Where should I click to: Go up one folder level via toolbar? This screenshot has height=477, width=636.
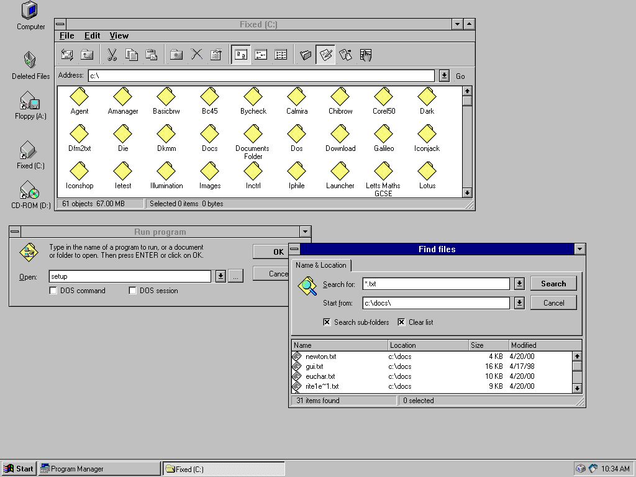pyautogui.click(x=86, y=55)
